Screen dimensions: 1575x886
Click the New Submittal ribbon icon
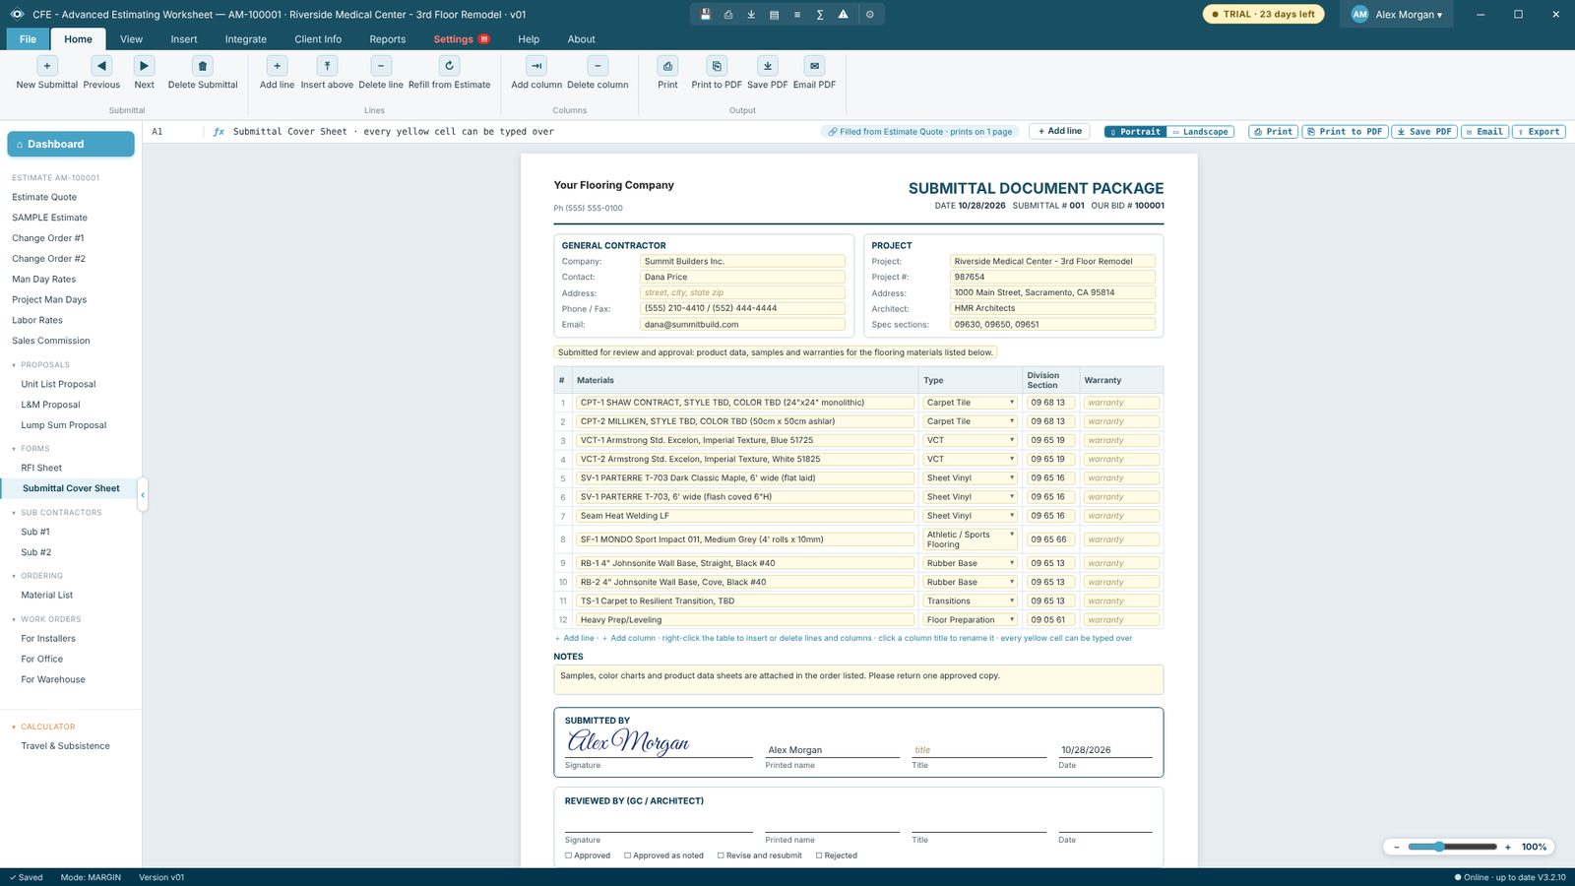[47, 66]
